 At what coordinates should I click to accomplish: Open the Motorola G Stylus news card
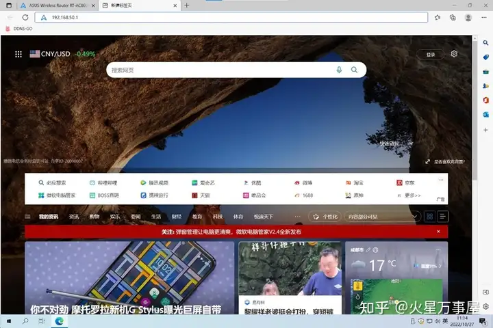click(129, 278)
